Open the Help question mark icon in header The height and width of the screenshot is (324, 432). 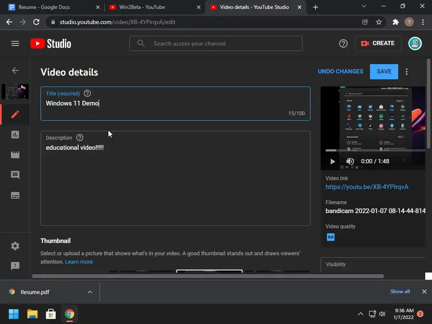(x=343, y=43)
